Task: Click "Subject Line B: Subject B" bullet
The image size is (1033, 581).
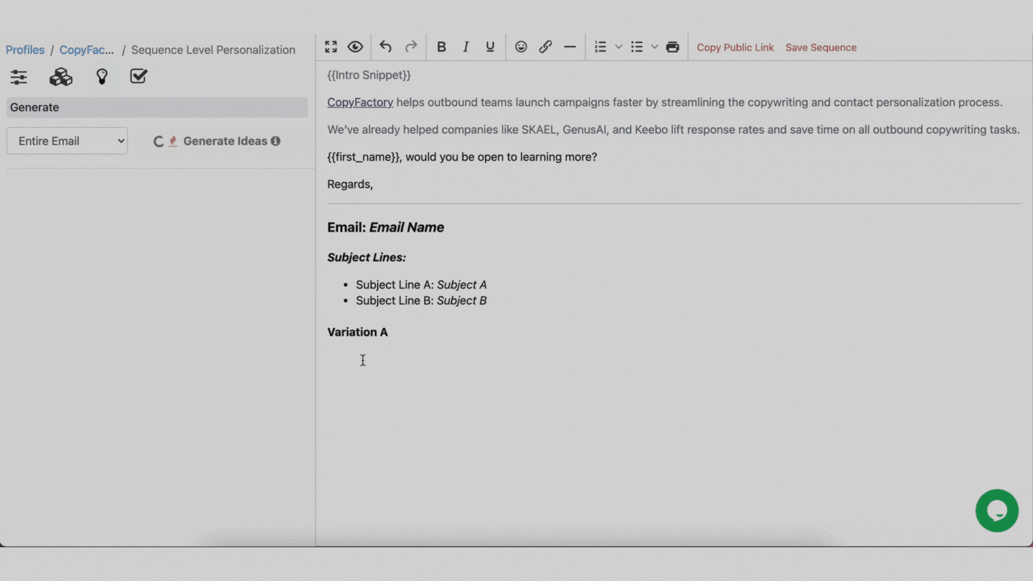Action: (x=421, y=301)
